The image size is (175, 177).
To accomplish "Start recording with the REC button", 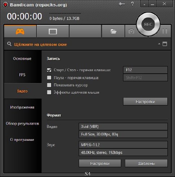I will [148, 24].
